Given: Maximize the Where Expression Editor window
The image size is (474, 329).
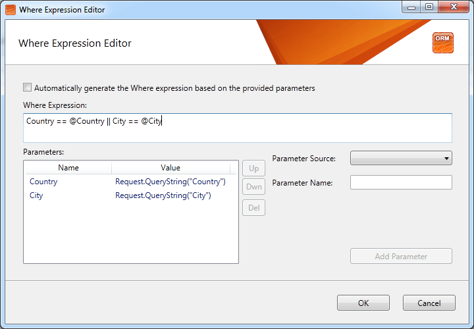Looking at the screenshot, I should 429,7.
